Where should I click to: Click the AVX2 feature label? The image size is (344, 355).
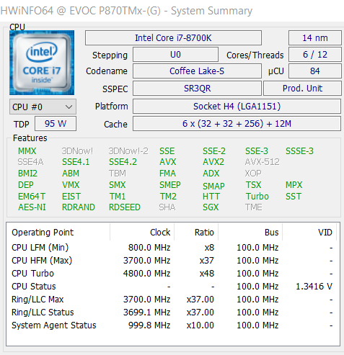(x=213, y=162)
